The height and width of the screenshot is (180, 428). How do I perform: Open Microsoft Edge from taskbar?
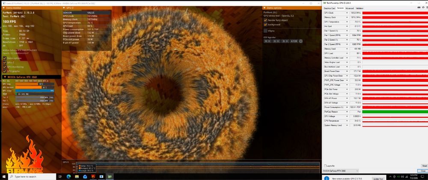68,177
